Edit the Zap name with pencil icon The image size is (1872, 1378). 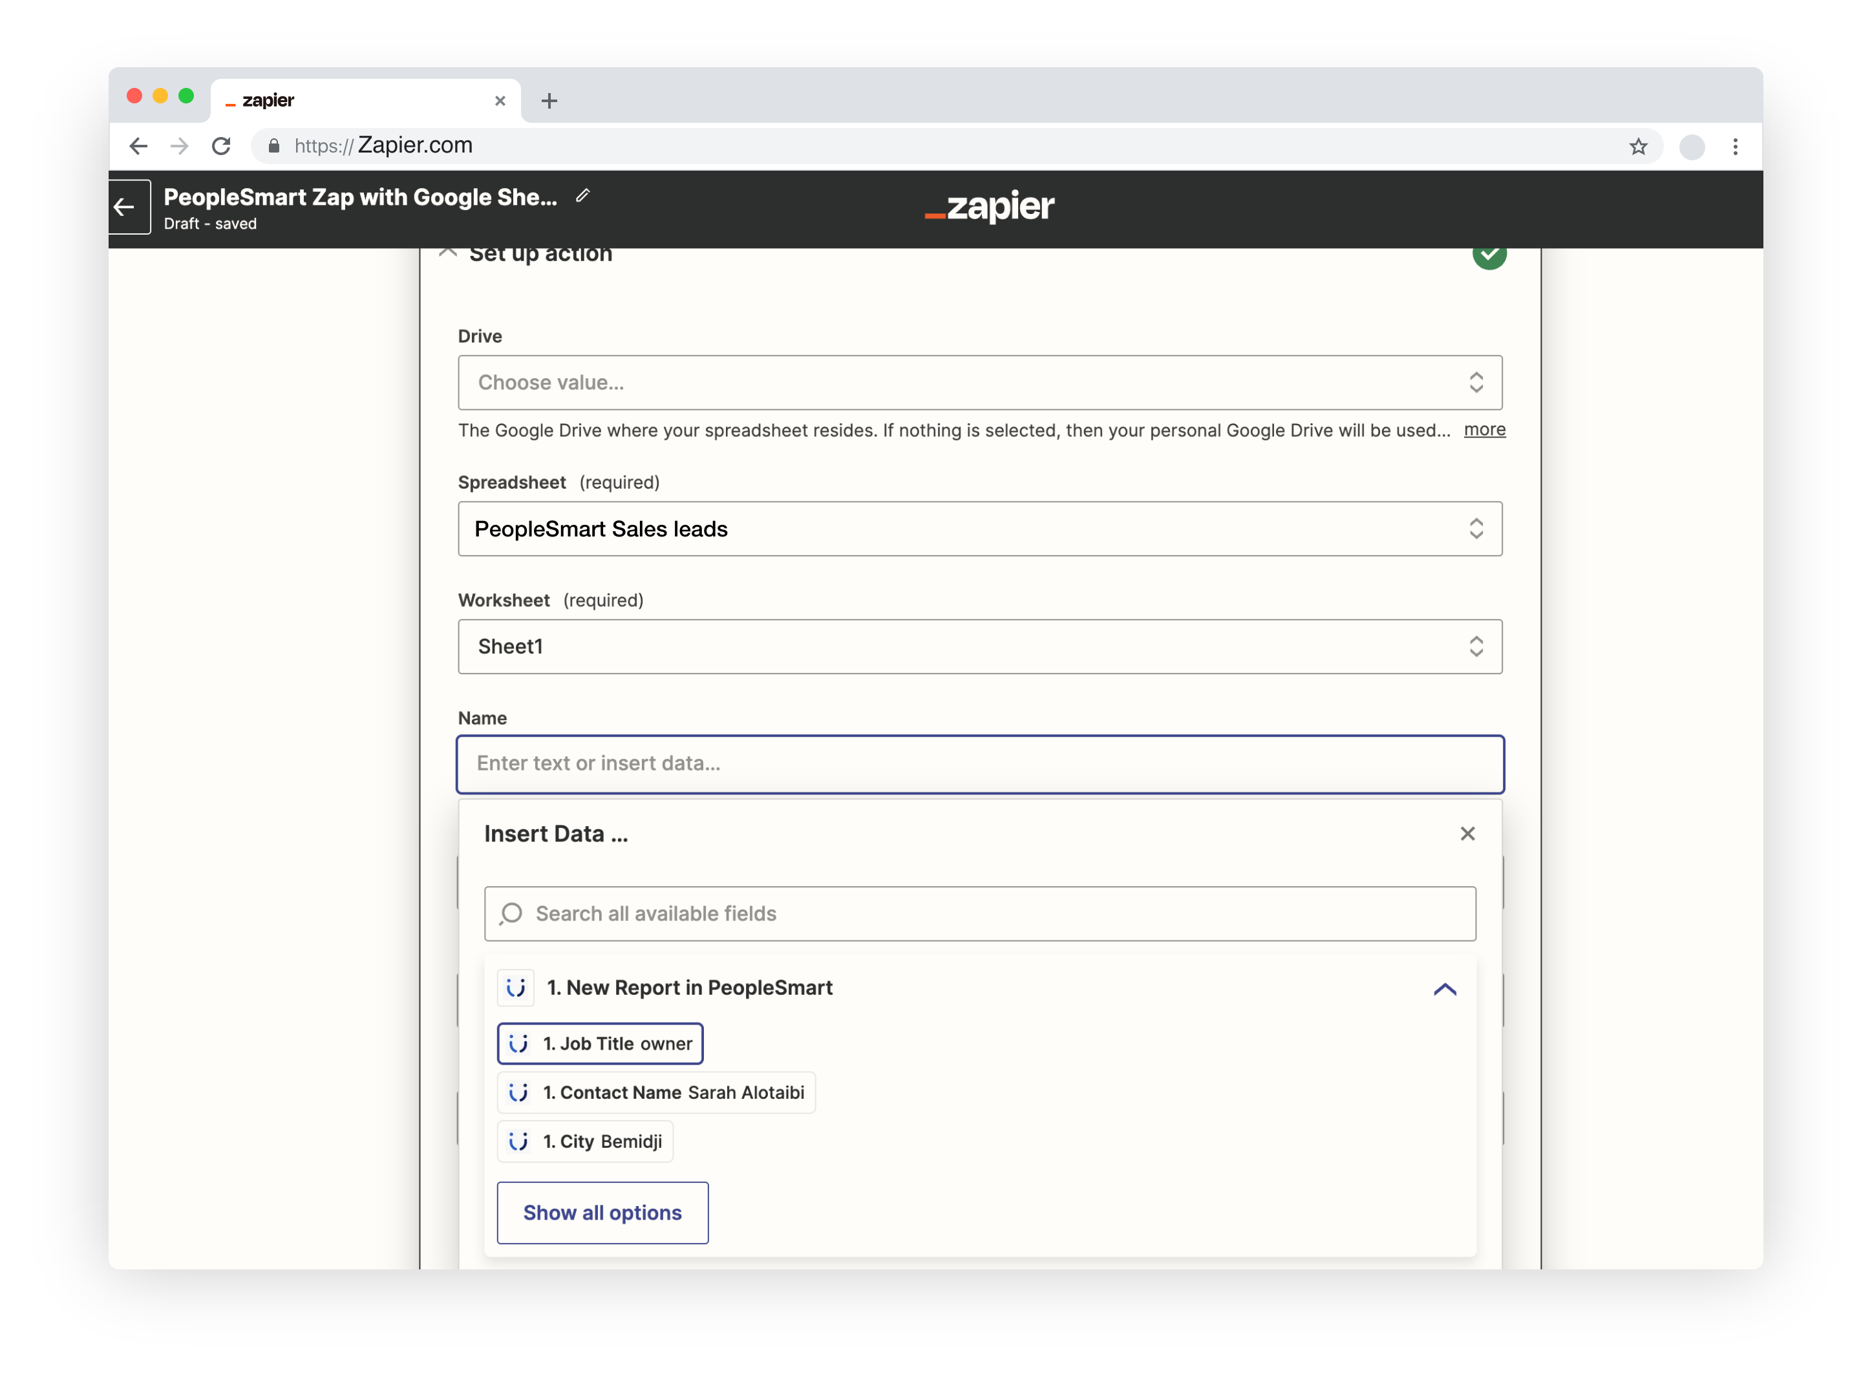pyautogui.click(x=582, y=195)
